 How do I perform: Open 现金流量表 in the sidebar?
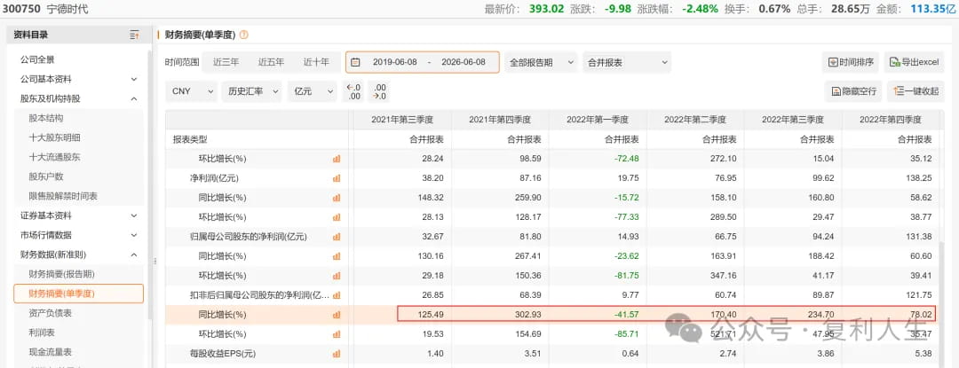(x=50, y=352)
